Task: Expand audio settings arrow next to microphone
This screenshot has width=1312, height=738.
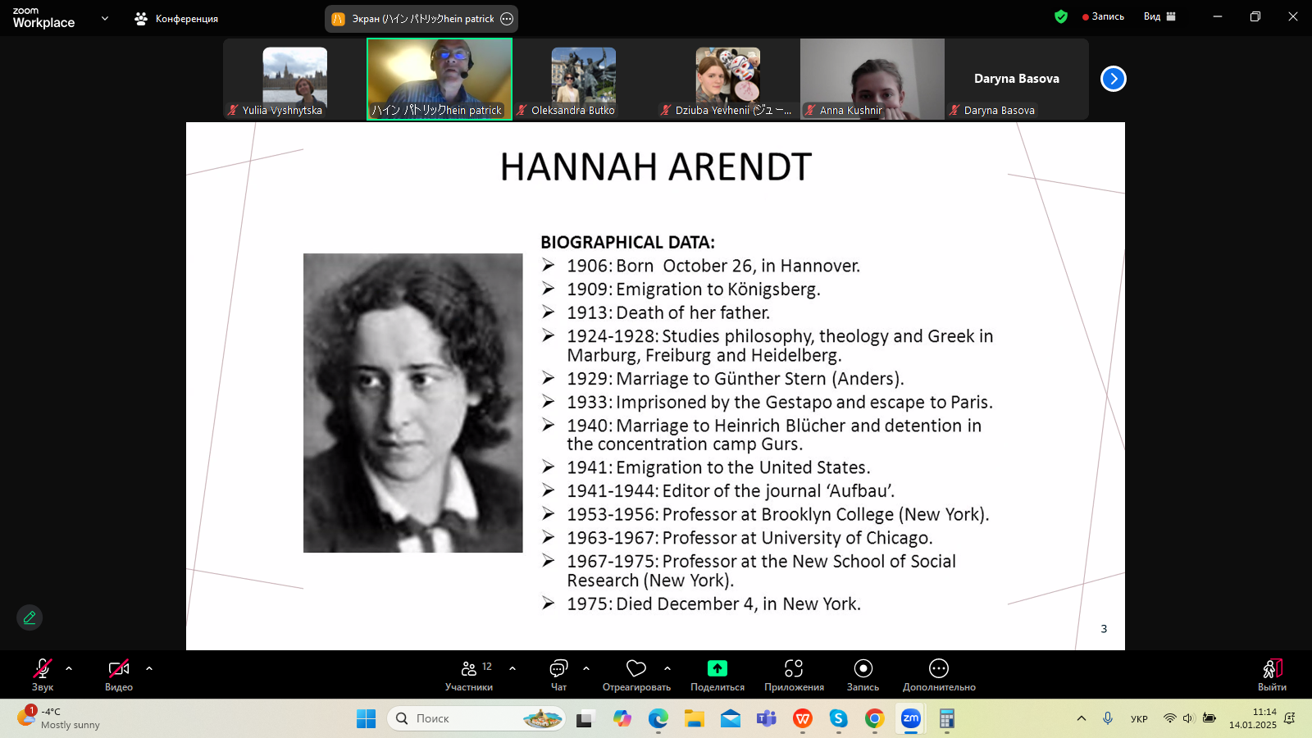Action: click(69, 668)
